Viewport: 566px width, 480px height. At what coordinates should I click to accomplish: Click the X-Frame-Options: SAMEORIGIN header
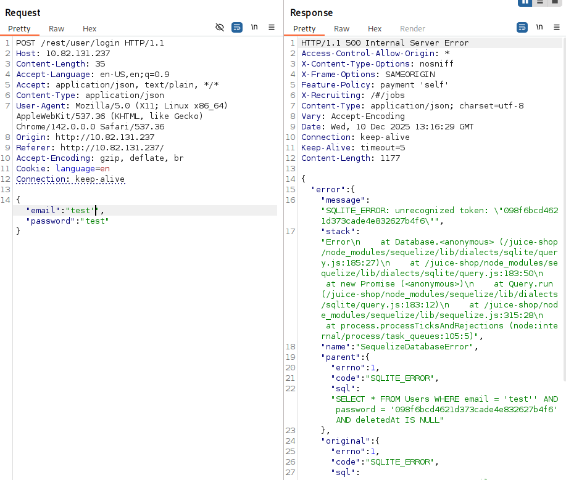[x=368, y=74]
